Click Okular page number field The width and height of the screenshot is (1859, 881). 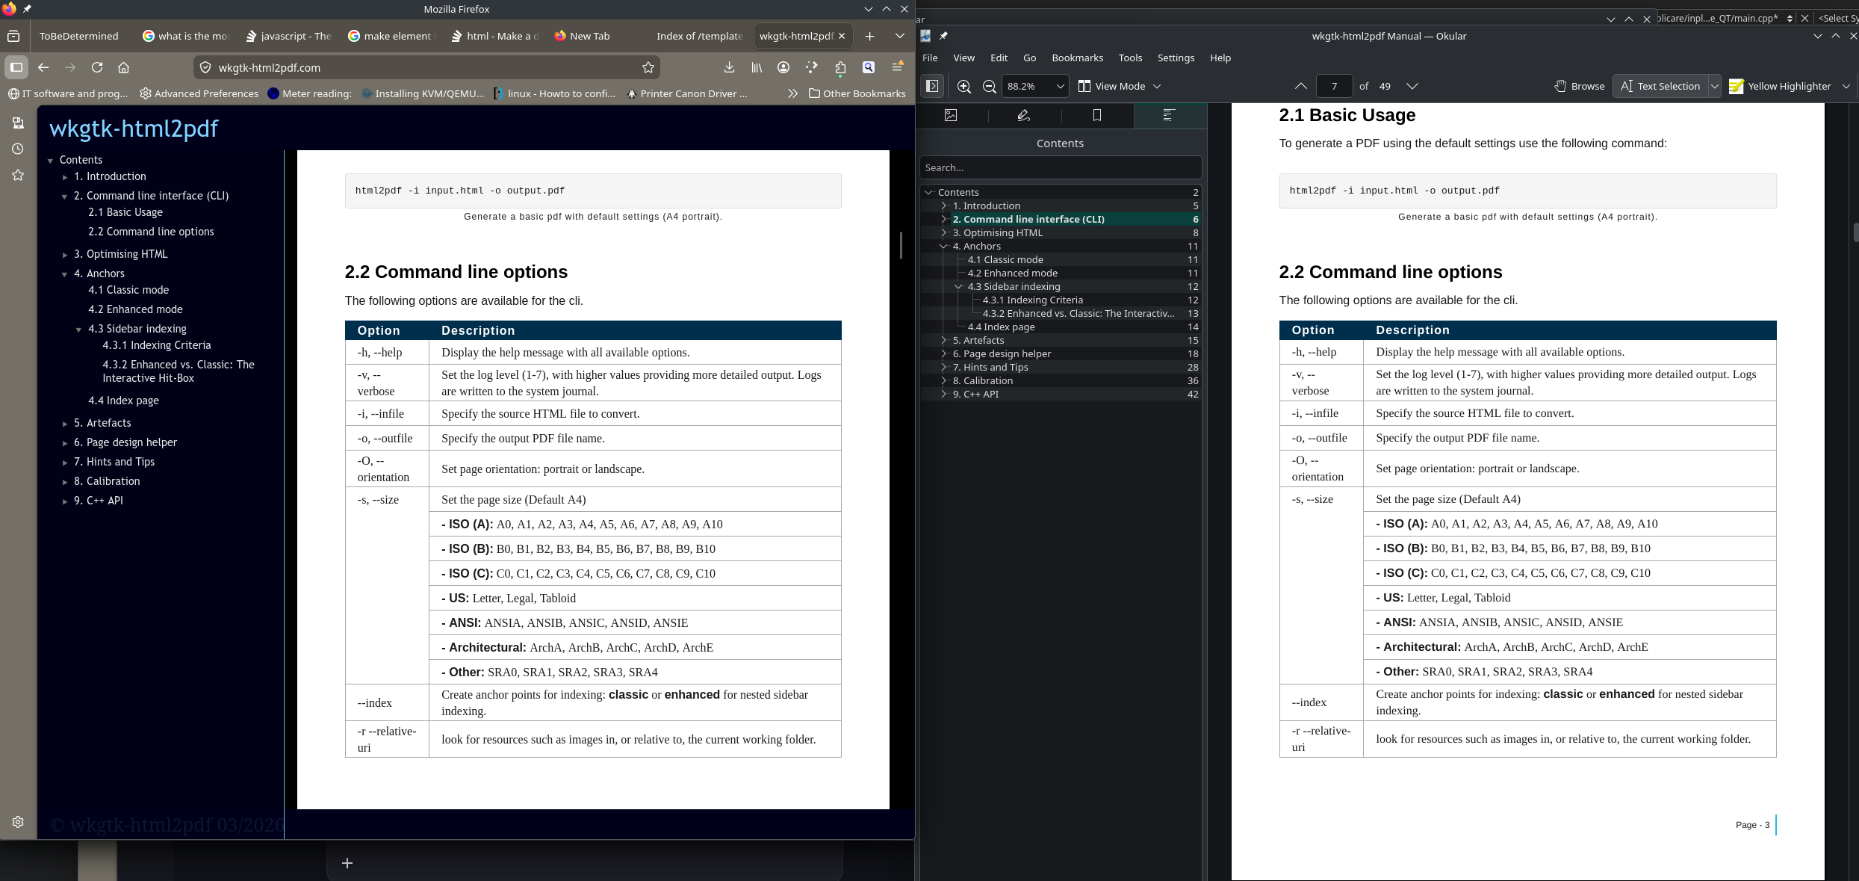(x=1334, y=86)
